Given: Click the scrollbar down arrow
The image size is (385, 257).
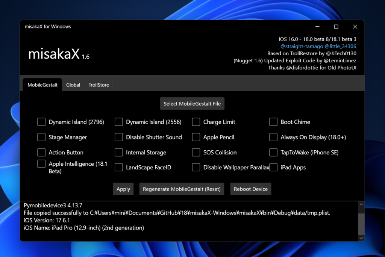Looking at the screenshot, I should 361,238.
